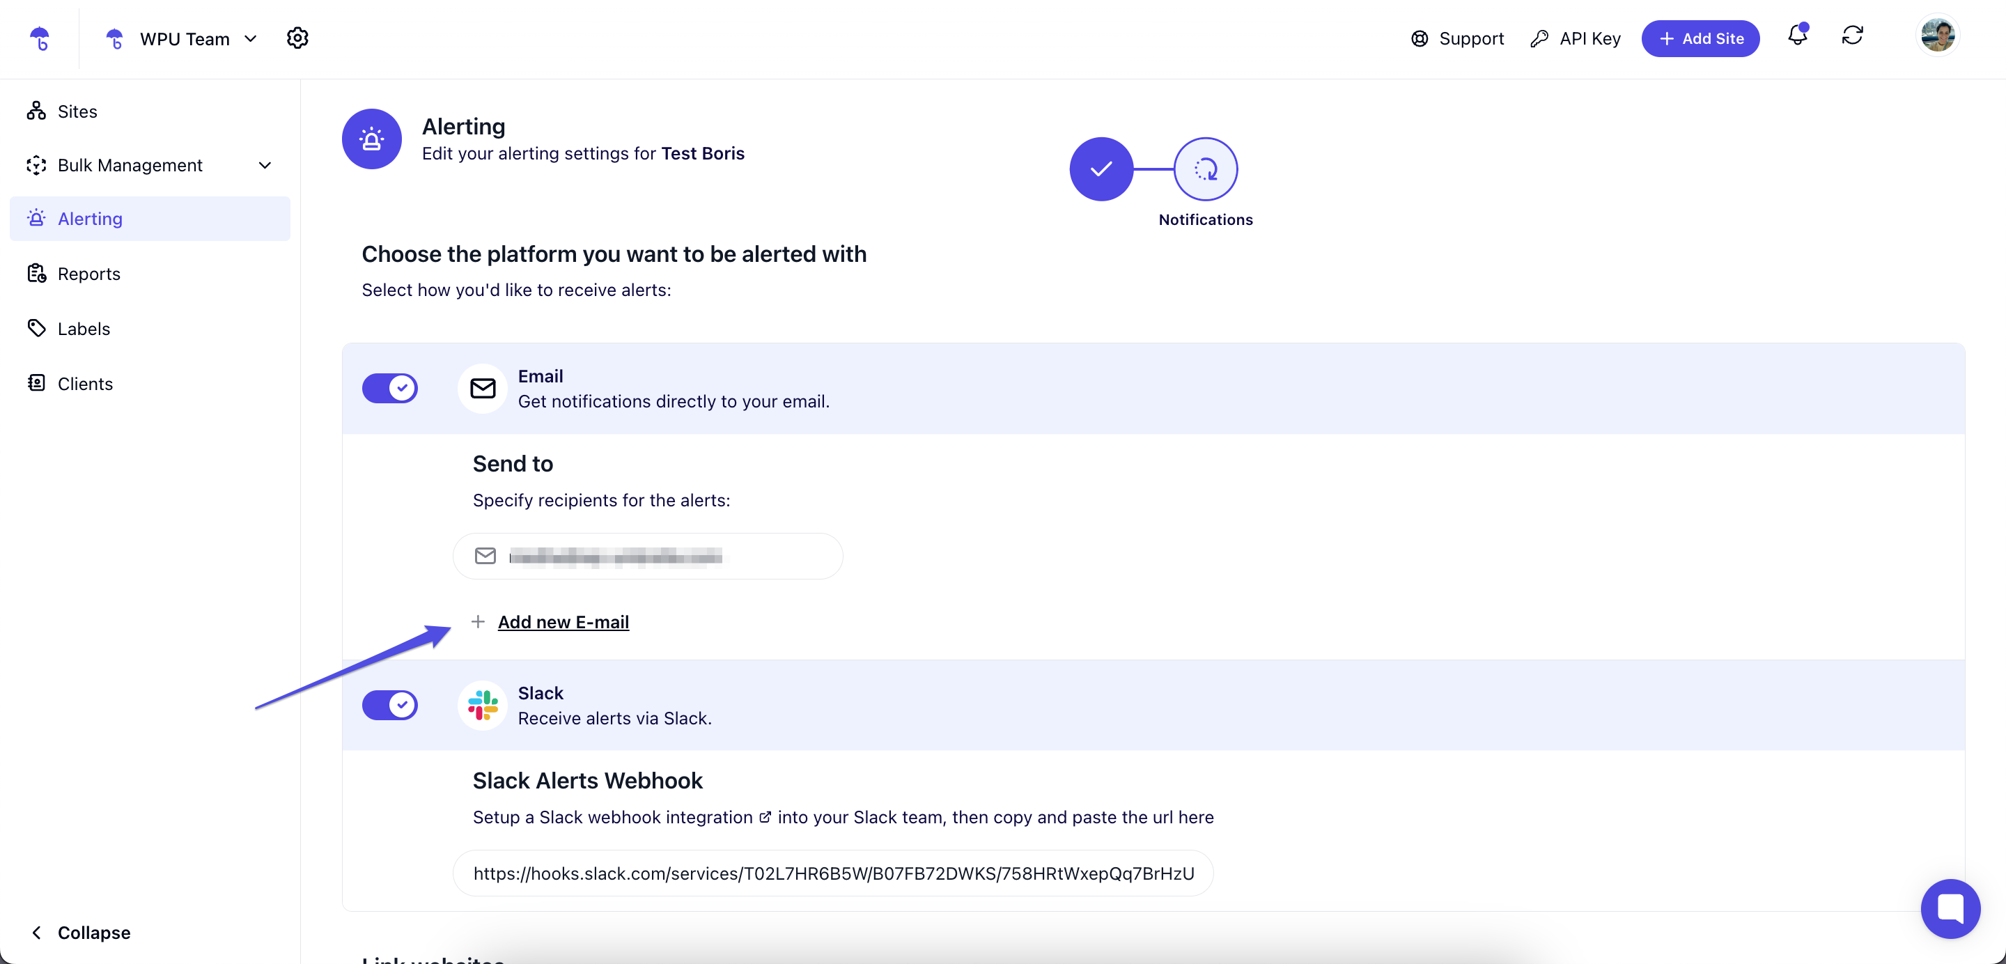Image resolution: width=2006 pixels, height=964 pixels.
Task: Click the Clients contact-book icon
Action: pyautogui.click(x=36, y=383)
